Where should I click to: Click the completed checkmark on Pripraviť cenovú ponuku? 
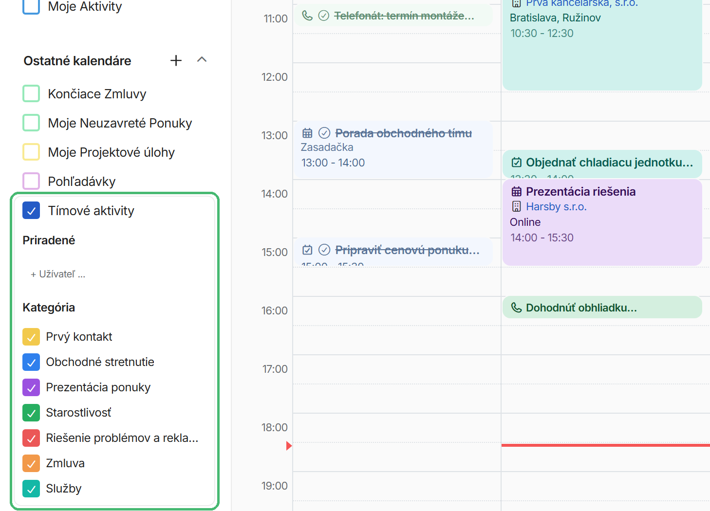click(324, 250)
